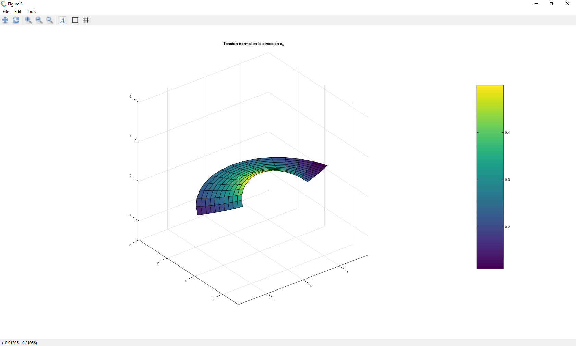
Task: Open the File menu
Action: 6,12
